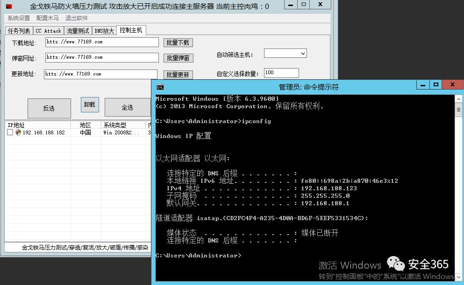The height and width of the screenshot is (285, 464).
Task: Click the command prompt scrollbar thumb
Action: pos(458,110)
